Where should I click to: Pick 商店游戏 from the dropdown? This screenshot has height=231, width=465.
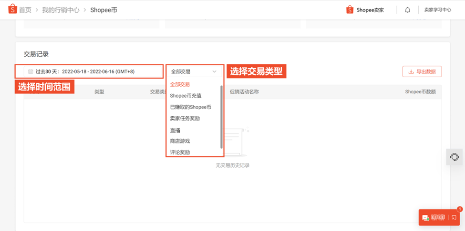point(180,141)
